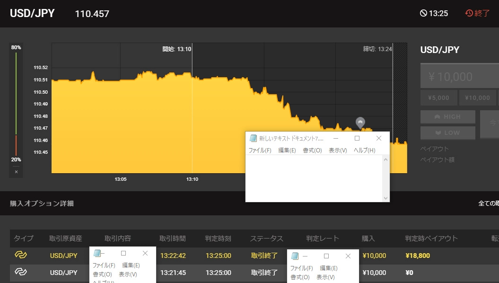The width and height of the screenshot is (499, 283).
Task: Click the Notepad icon in the center window title bar
Action: pos(253,138)
